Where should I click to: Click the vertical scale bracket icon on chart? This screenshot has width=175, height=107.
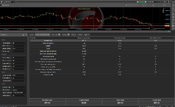click(163, 10)
